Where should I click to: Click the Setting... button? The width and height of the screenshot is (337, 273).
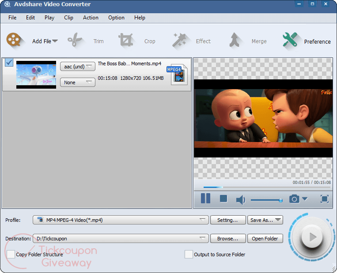click(228, 220)
